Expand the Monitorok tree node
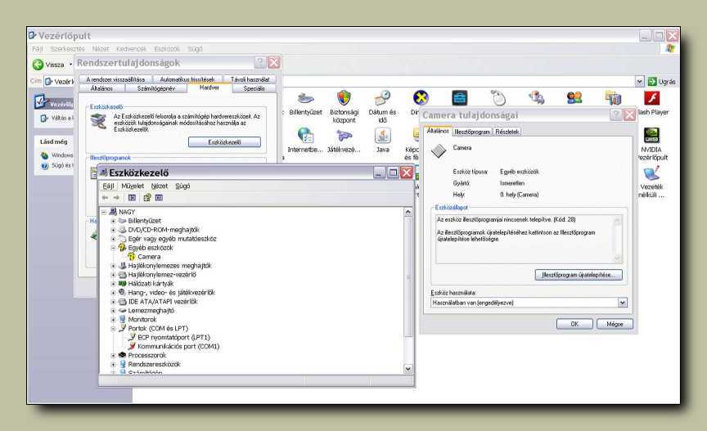707x431 pixels. [113, 319]
